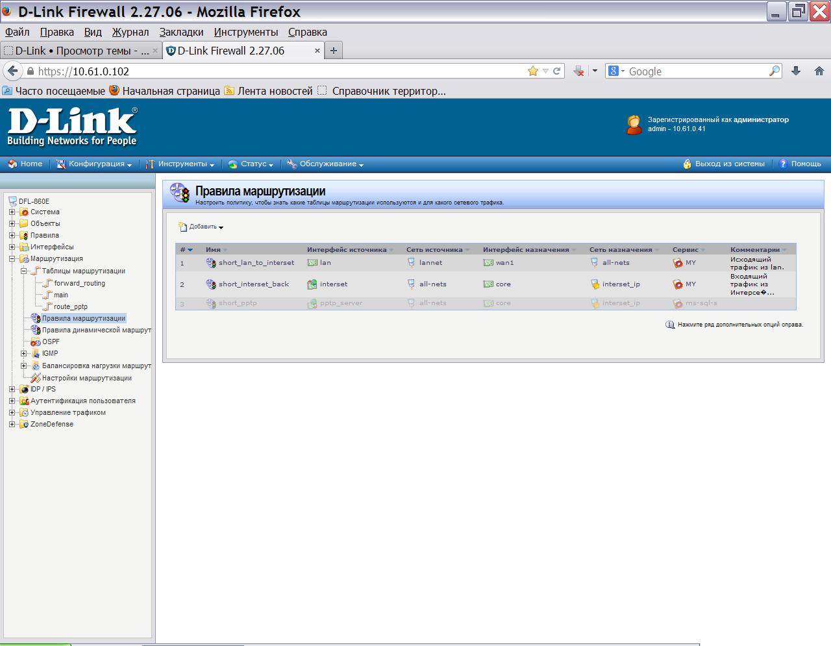The image size is (831, 646).
Task: Switch to the D-Link • Просмотр темы tab
Action: 81,51
